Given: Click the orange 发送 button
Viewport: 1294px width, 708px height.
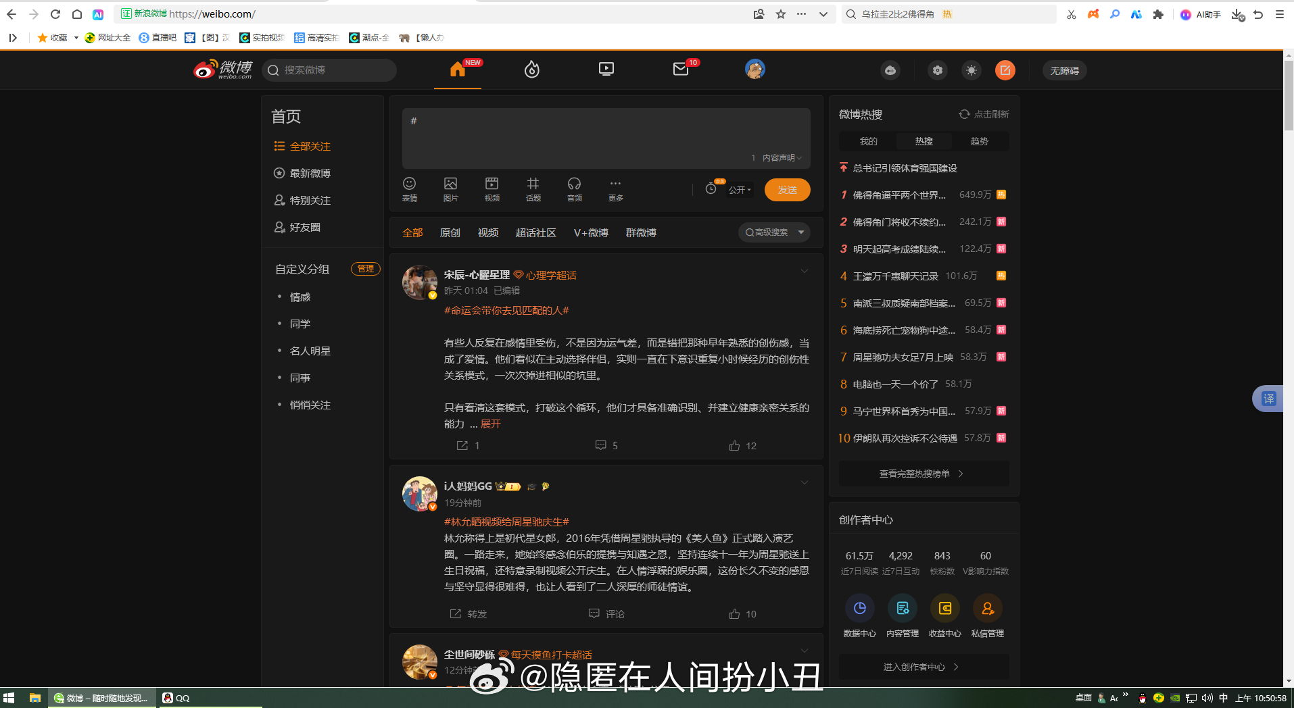Looking at the screenshot, I should 787,190.
